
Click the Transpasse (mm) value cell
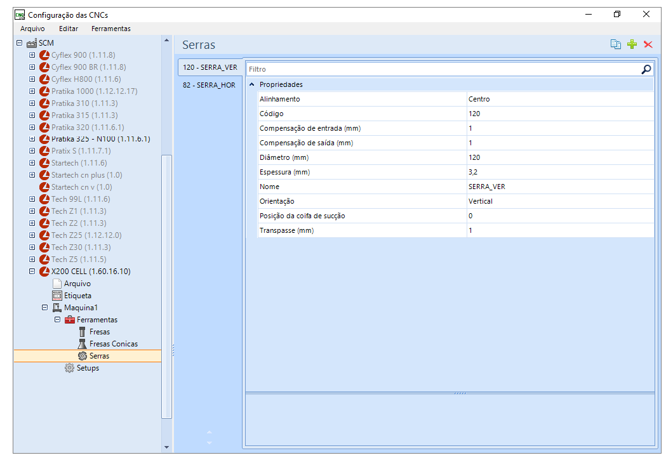560,230
